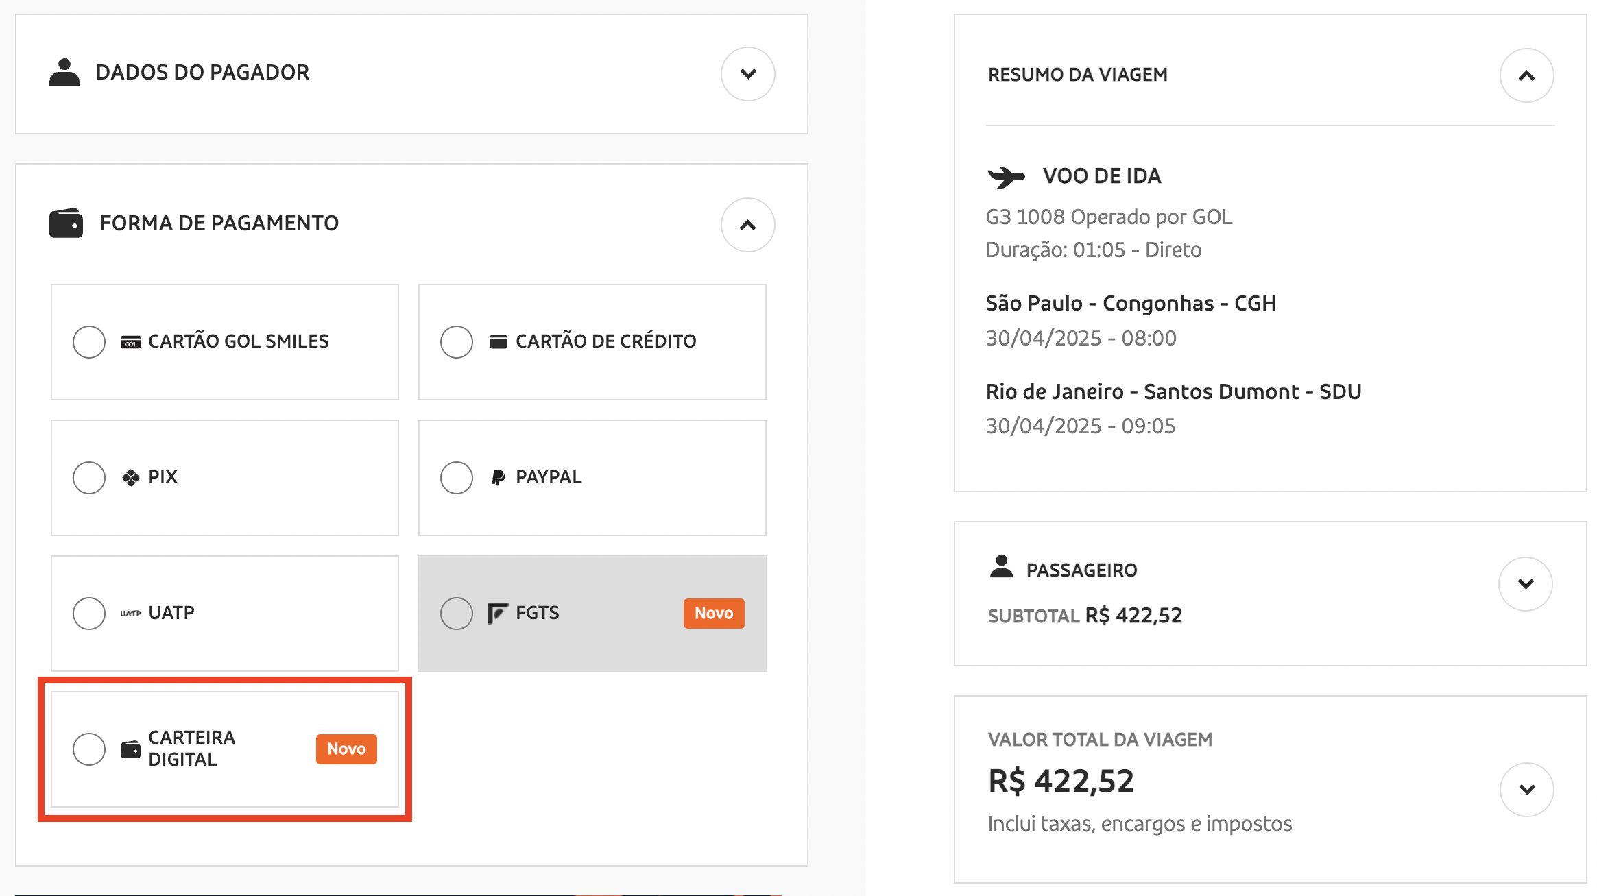Click the CARTEIRA DIGITAL label
1597x896 pixels.
[x=192, y=749]
